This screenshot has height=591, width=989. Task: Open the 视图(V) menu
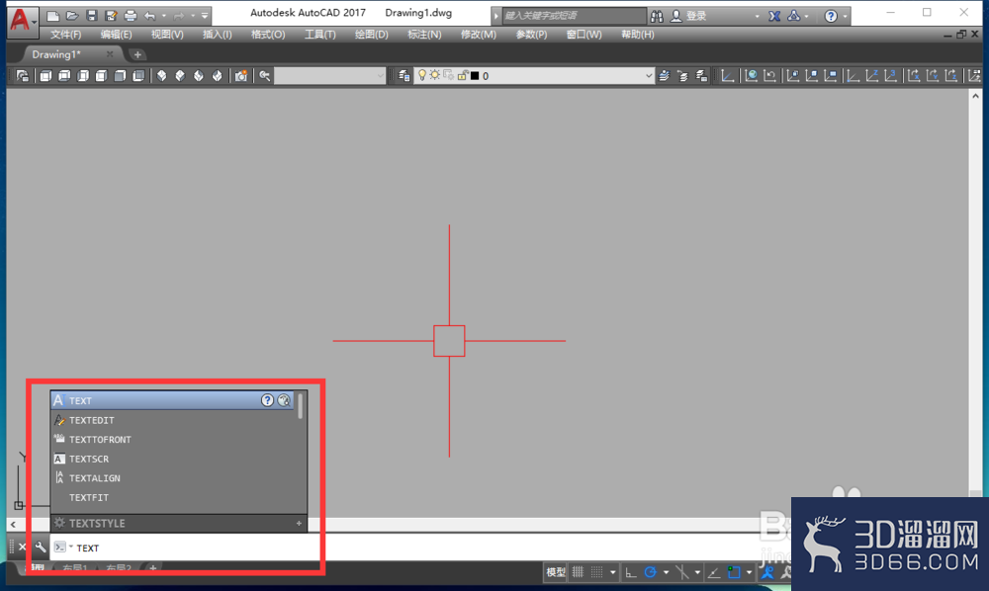pos(167,34)
